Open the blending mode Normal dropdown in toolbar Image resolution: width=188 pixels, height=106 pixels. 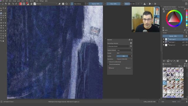[47, 4]
